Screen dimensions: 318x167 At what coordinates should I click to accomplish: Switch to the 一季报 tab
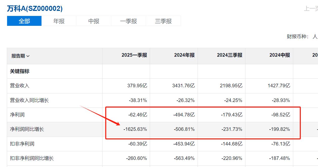[x=129, y=21]
